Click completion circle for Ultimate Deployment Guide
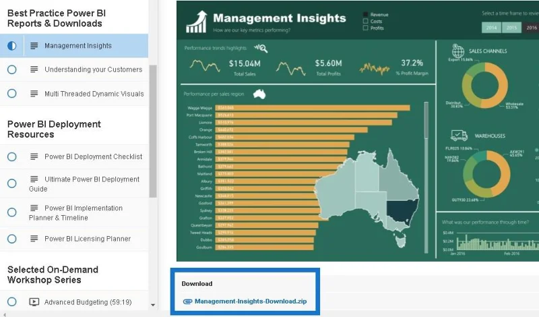This screenshot has height=317, width=539. coord(11,183)
